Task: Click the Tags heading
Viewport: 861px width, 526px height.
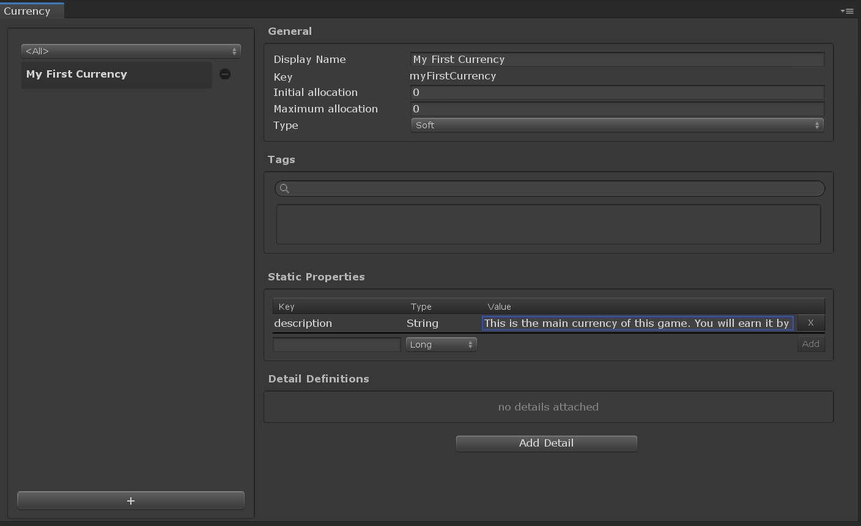Action: point(281,159)
